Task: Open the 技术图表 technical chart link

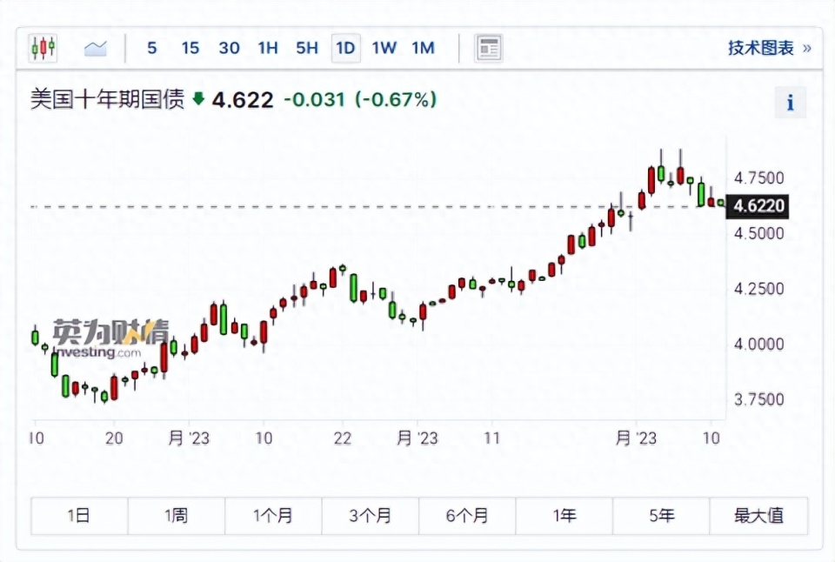Action: 769,48
